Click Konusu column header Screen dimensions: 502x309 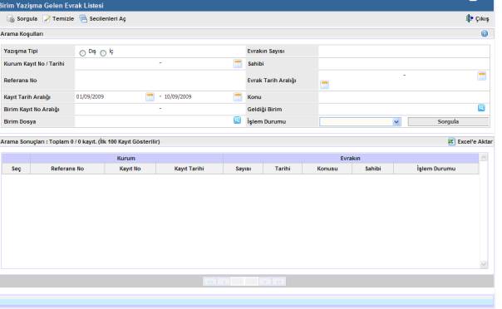coord(327,169)
